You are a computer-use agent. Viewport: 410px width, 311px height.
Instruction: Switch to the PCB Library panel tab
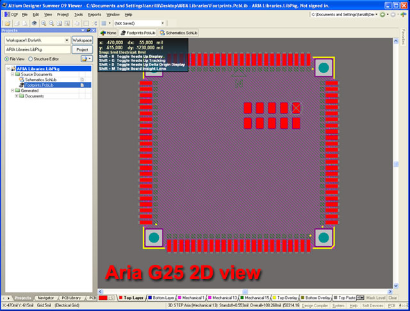click(x=71, y=298)
